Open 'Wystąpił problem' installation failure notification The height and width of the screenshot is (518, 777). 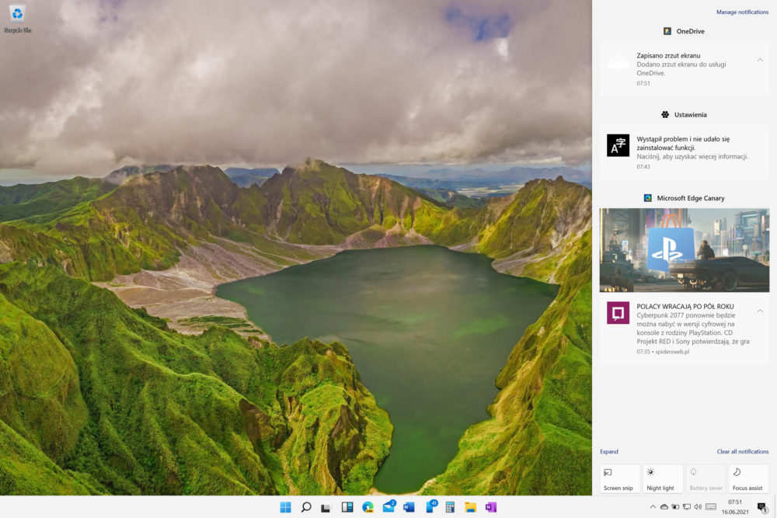coord(685,152)
